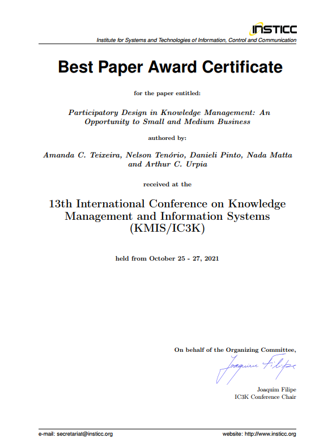Click the printed name 'Joaquim Filipe'
This screenshot has width=328, height=447.
(276, 390)
